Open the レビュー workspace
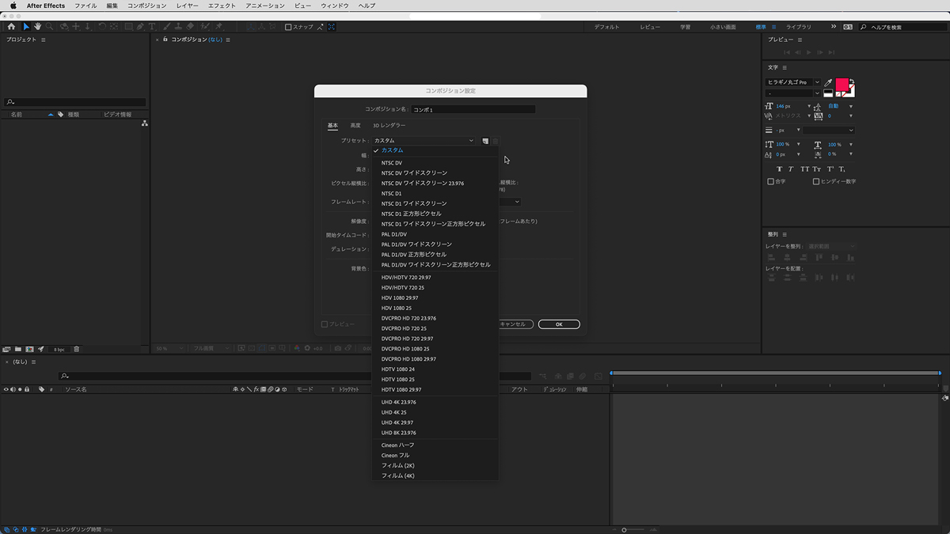 coord(649,27)
